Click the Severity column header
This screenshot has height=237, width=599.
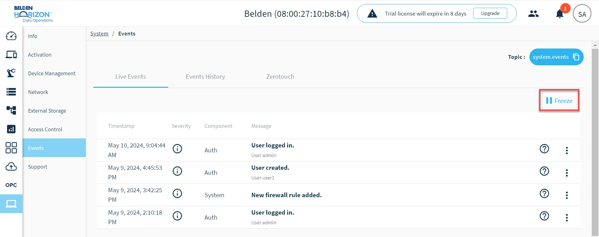point(181,126)
